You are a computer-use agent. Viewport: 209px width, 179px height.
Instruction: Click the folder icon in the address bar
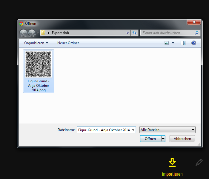[43, 33]
